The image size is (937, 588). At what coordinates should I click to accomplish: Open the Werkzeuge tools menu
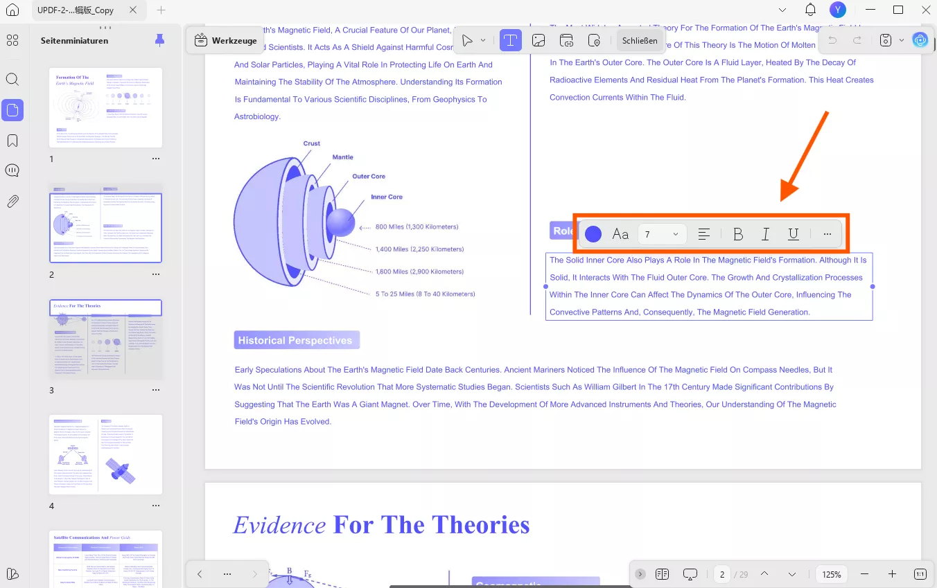click(x=226, y=40)
